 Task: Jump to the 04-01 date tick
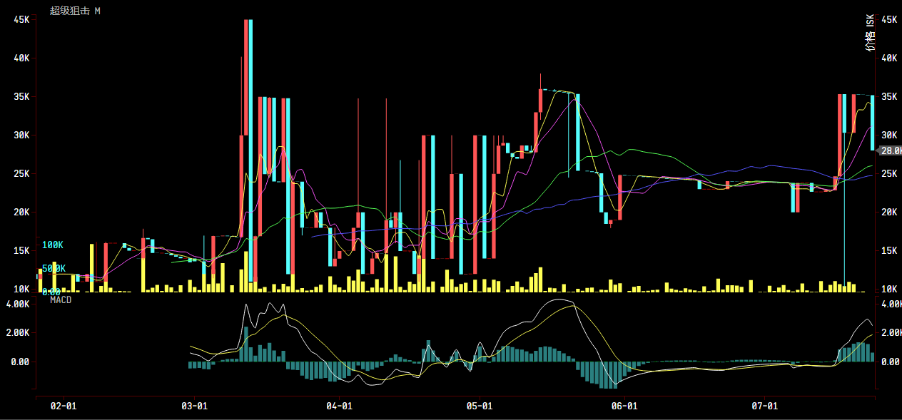(339, 406)
